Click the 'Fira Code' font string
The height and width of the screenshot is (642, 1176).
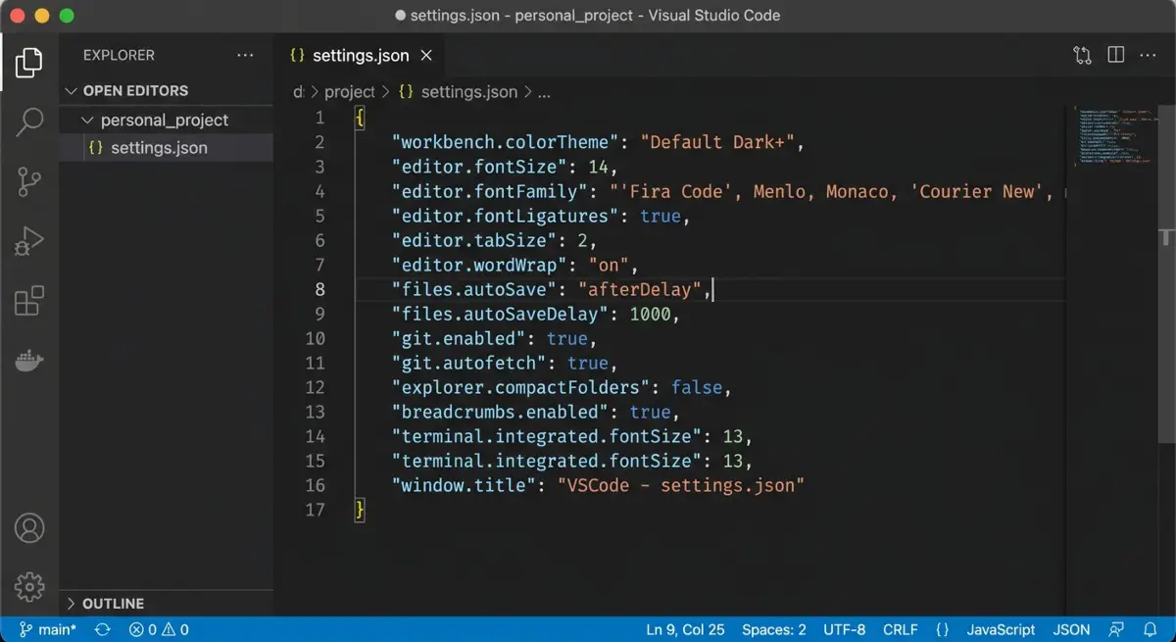677,191
